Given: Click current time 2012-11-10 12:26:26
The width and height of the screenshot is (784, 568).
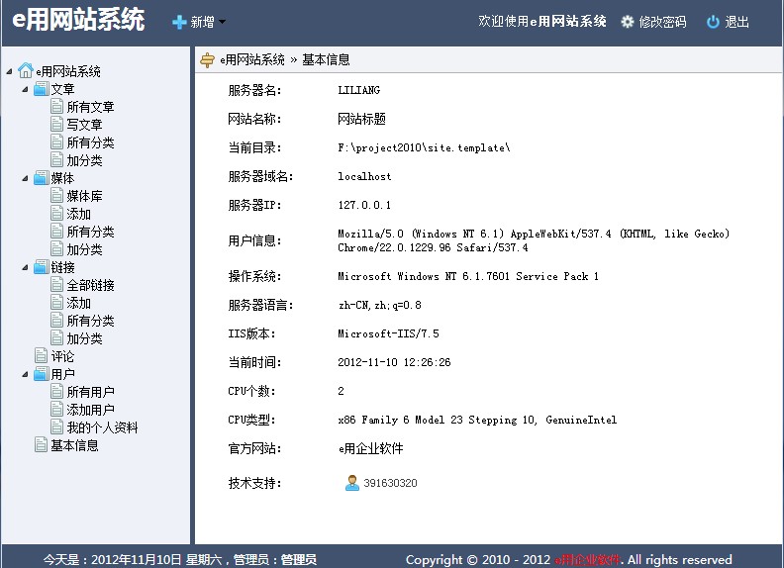Looking at the screenshot, I should point(395,362).
